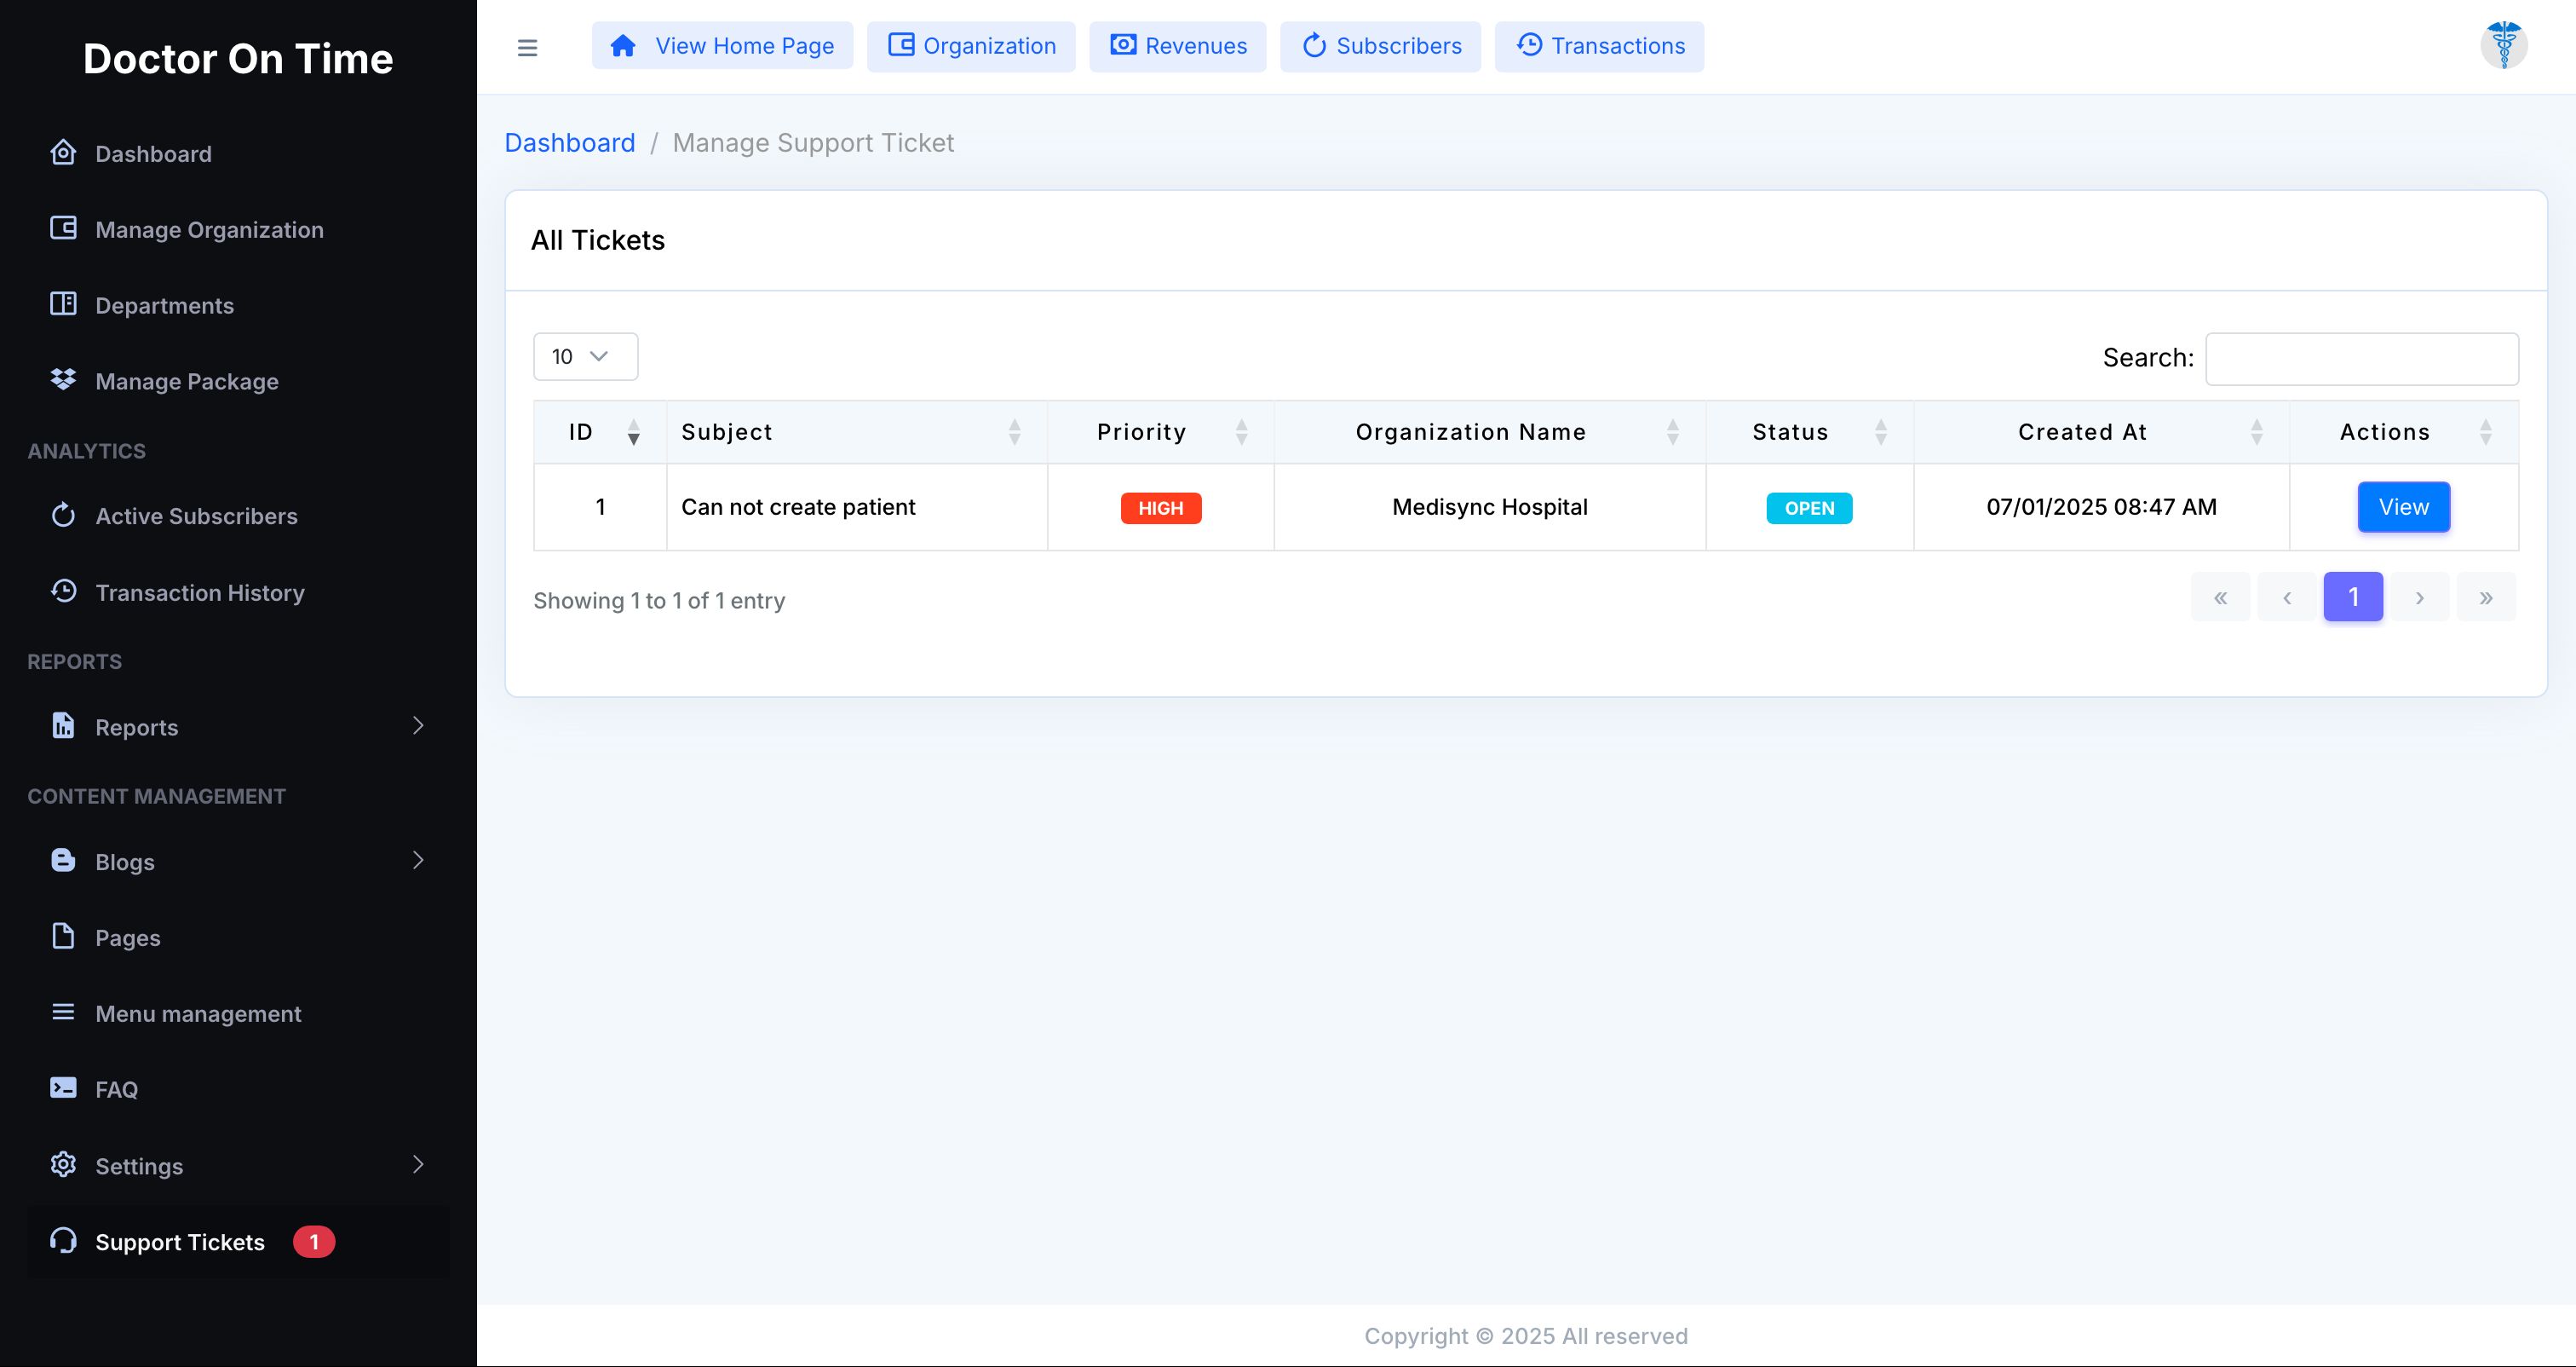2576x1367 pixels.
Task: Click the hamburger sidebar toggle icon
Action: click(x=527, y=47)
